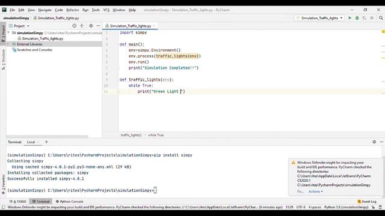385x216 pixels.
Task: Run with coverage icon
Action: click(365, 18)
